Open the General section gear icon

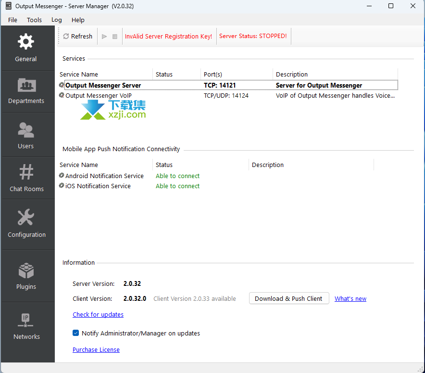pyautogui.click(x=26, y=41)
